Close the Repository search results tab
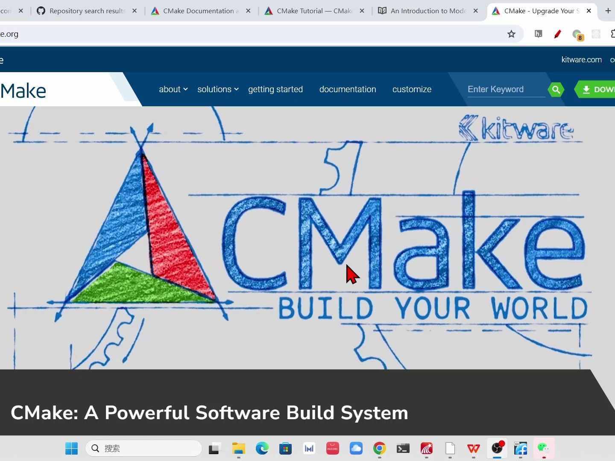This screenshot has width=615, height=461. pos(135,11)
